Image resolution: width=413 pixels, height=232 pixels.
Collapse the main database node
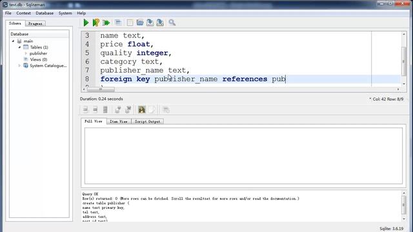pos(13,41)
